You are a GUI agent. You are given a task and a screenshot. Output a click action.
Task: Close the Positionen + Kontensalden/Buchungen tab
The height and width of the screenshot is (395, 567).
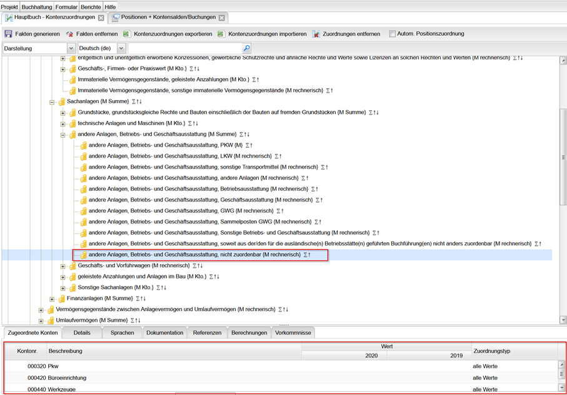coord(222,18)
